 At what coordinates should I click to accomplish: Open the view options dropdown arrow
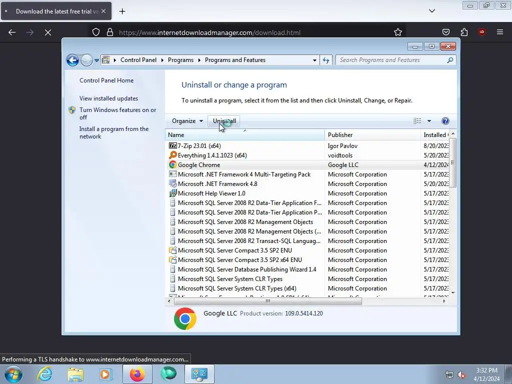tap(429, 121)
